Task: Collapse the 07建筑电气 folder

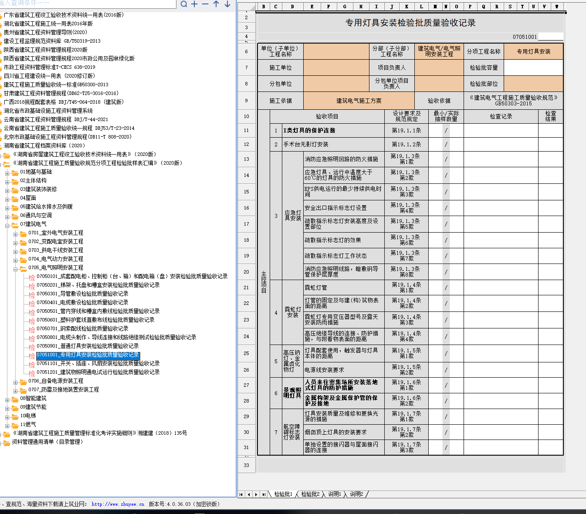Action: pos(7,225)
